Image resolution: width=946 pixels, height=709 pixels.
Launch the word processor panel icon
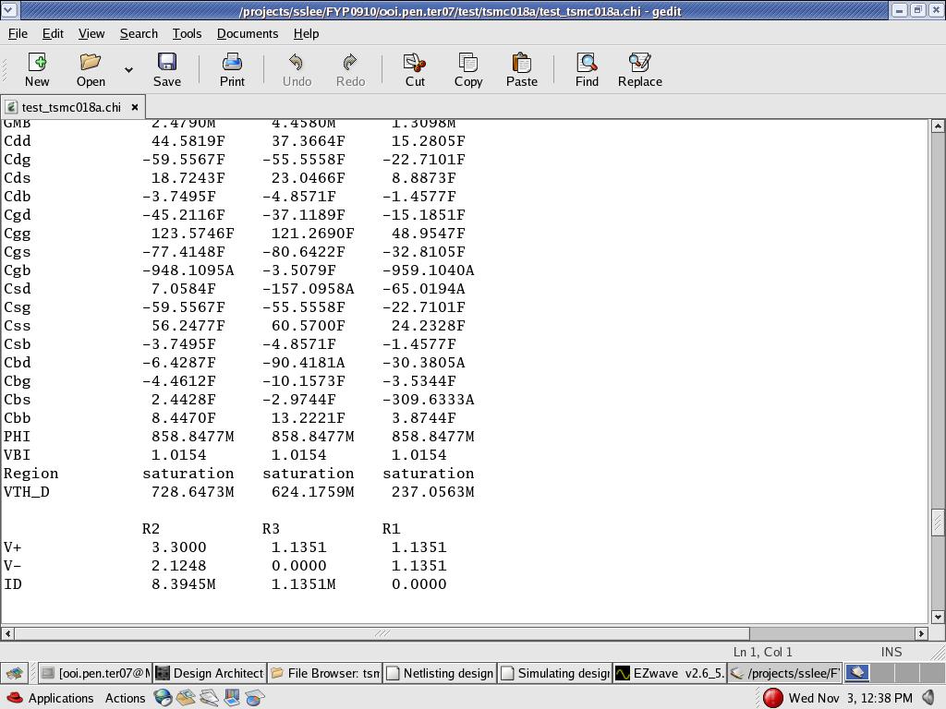point(209,698)
